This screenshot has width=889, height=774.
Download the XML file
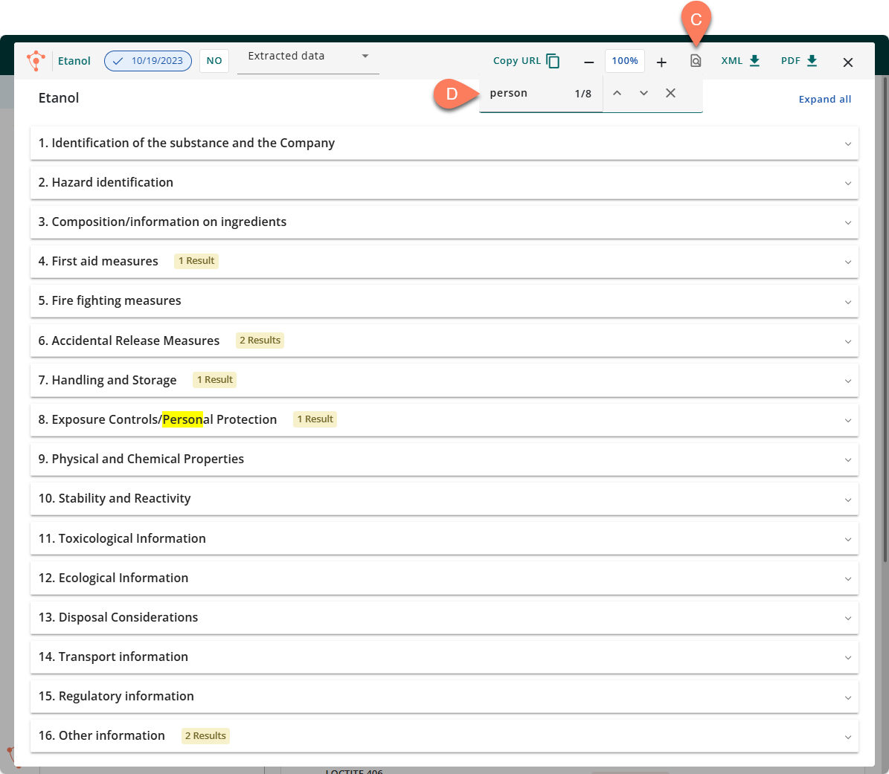(740, 61)
